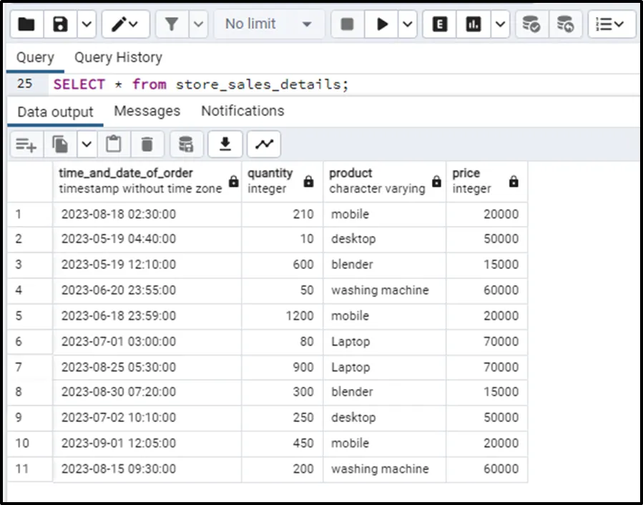Open the Edit pencil dropdown menu

pyautogui.click(x=126, y=24)
